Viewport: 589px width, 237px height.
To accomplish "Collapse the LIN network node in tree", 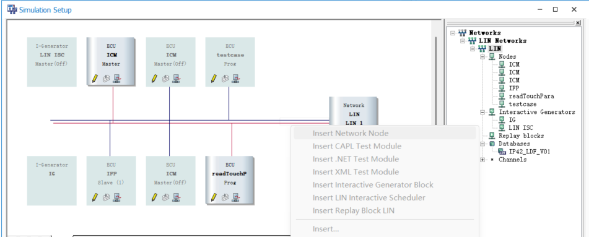I will [473, 49].
